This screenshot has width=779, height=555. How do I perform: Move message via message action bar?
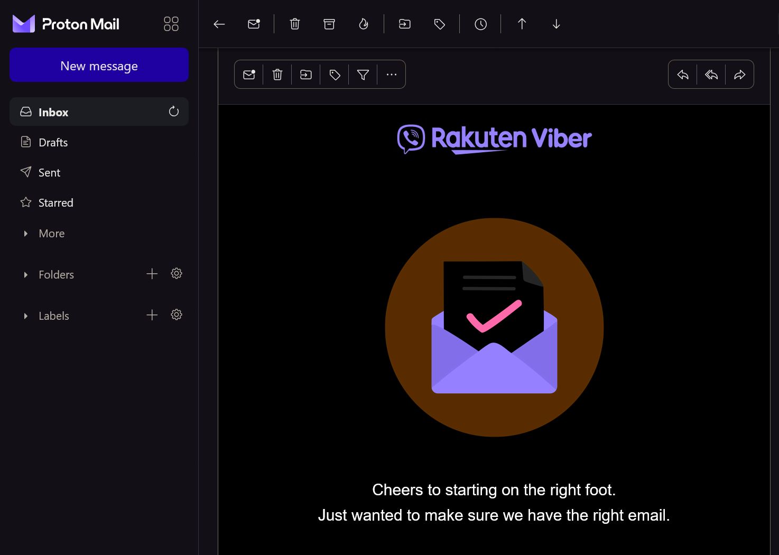(306, 75)
